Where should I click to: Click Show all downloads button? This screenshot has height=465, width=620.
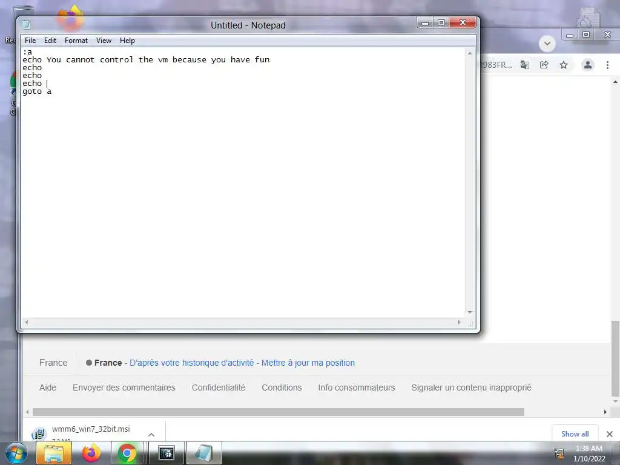tap(575, 434)
